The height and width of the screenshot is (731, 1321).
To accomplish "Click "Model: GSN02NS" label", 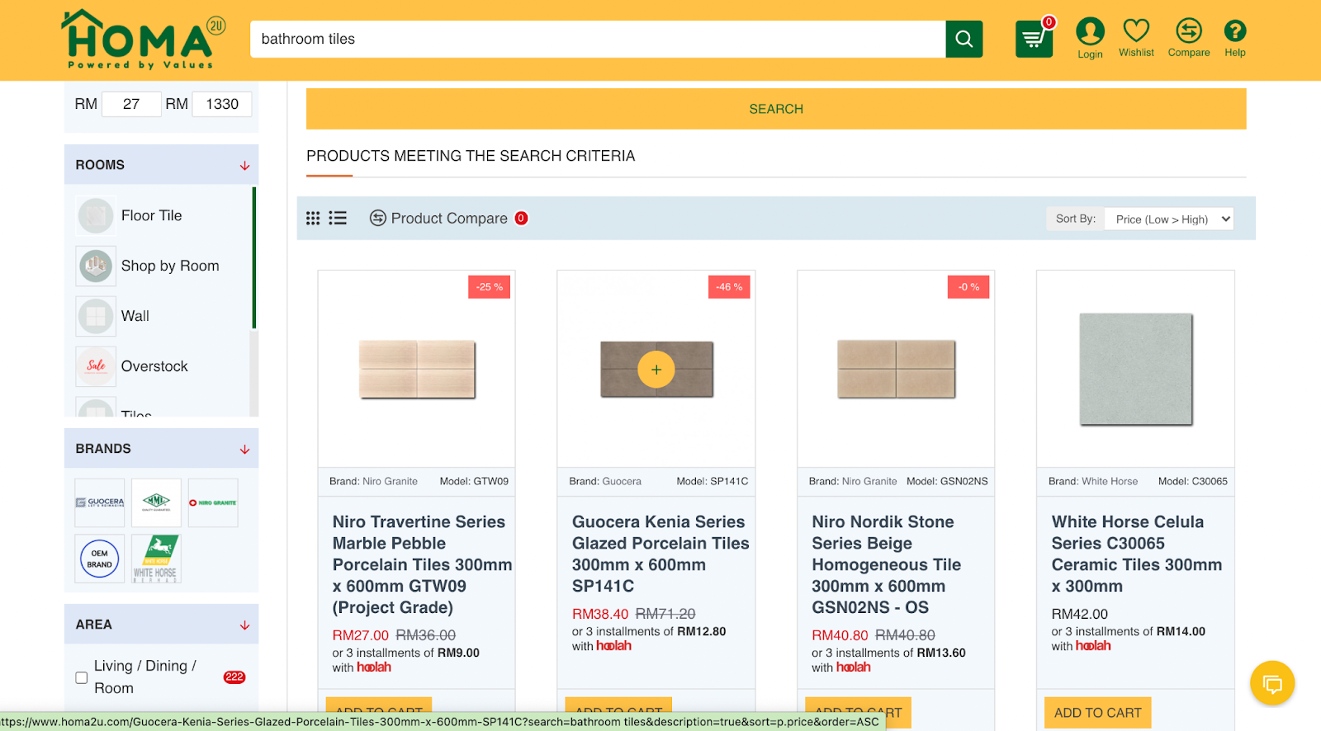I will click(x=947, y=481).
